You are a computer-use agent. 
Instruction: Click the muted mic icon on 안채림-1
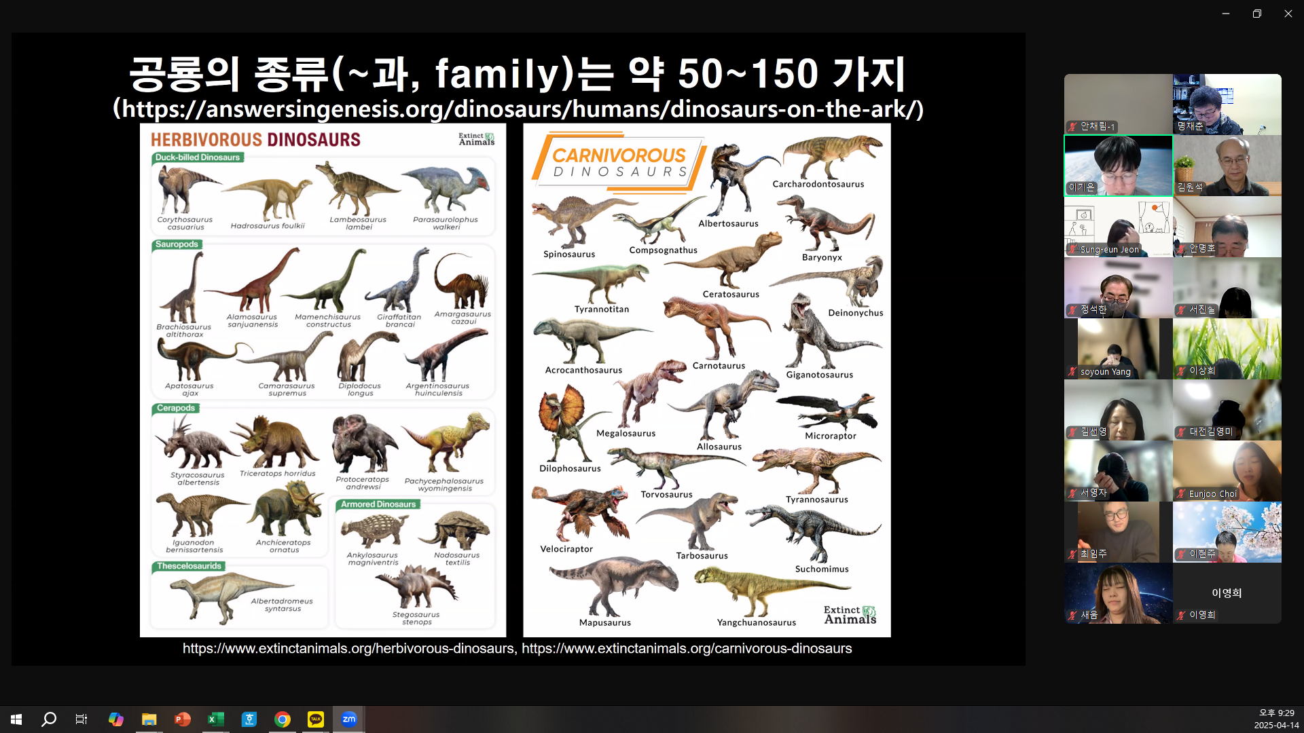1072,127
